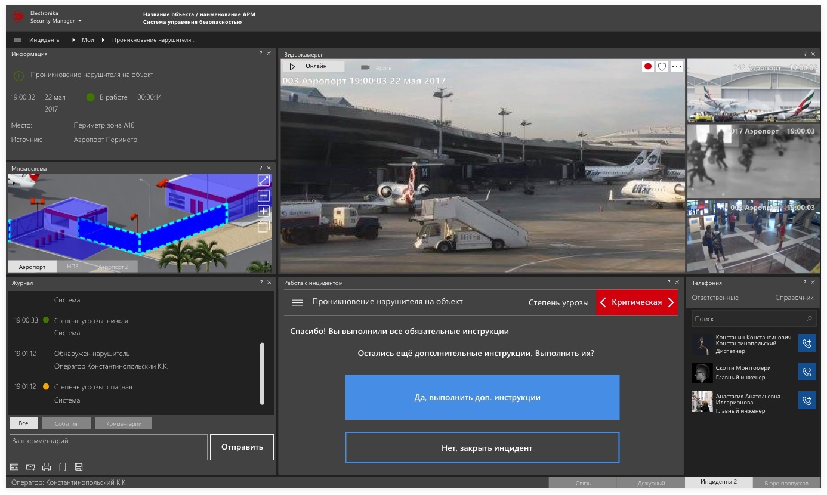Open the Дежурный bottom tab
Screen dimensions: 827x495
(x=651, y=483)
